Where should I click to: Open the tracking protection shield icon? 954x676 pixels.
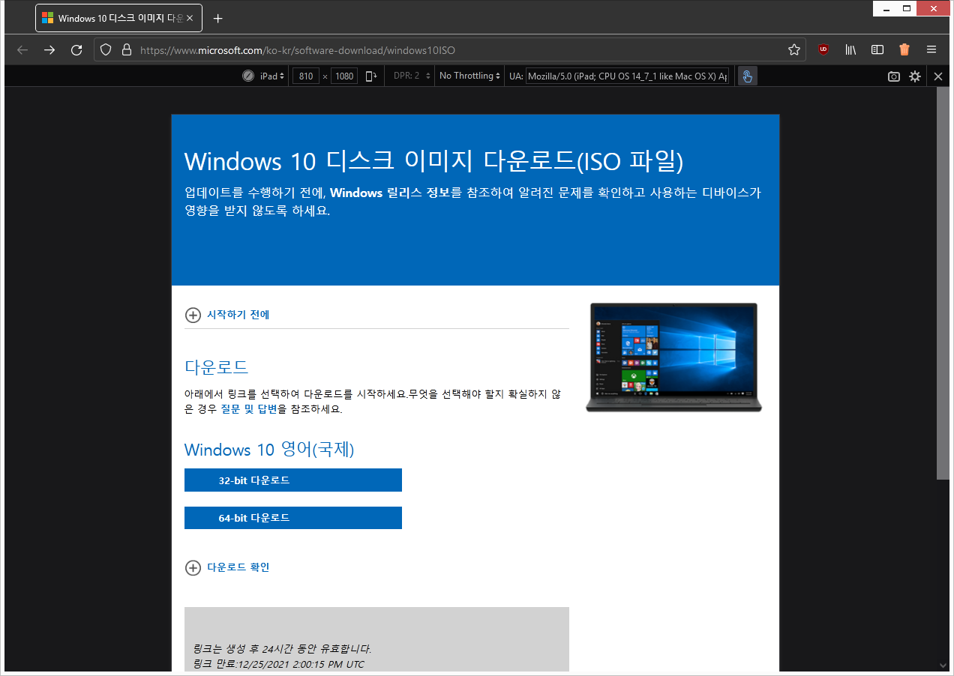106,50
